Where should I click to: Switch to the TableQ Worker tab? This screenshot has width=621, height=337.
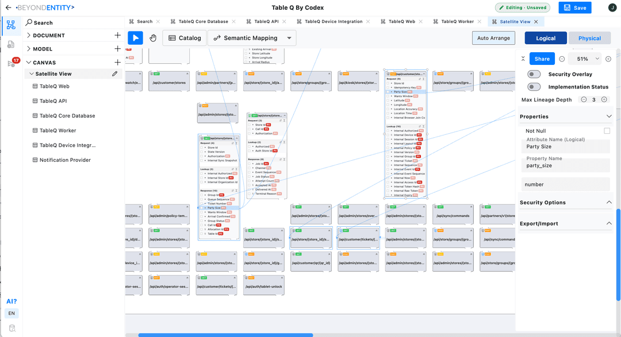[457, 22]
